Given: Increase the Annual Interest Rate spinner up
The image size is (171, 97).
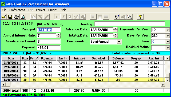Looking at the screenshot, I should (x=58, y=34).
